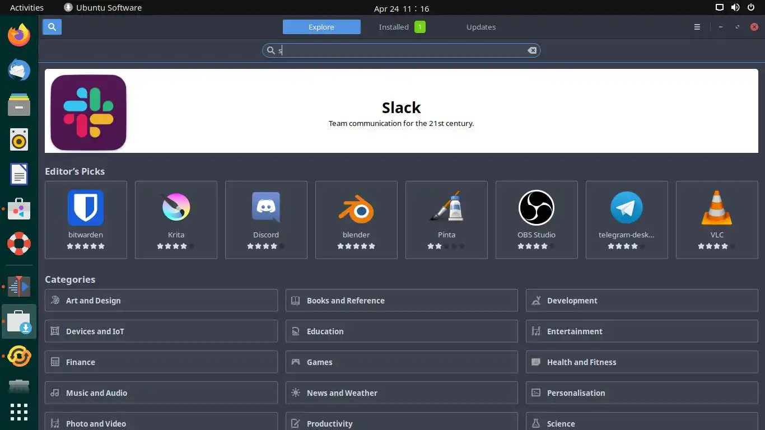765x430 pixels.
Task: Launch Thunderbird mail from the dock
Action: pos(19,70)
